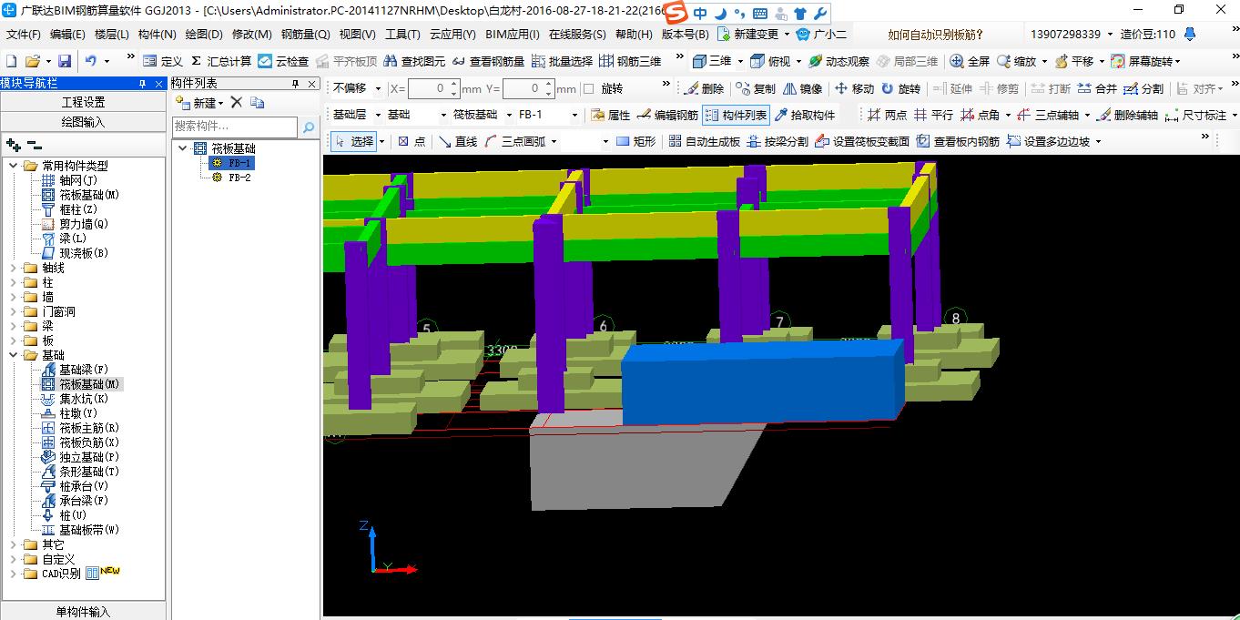Open 定义 definition tool
This screenshot has width=1240, height=620.
point(163,61)
